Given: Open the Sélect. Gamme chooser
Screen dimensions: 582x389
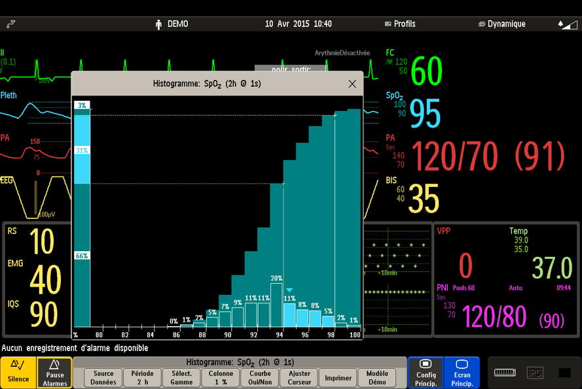Looking at the screenshot, I should pyautogui.click(x=181, y=377).
